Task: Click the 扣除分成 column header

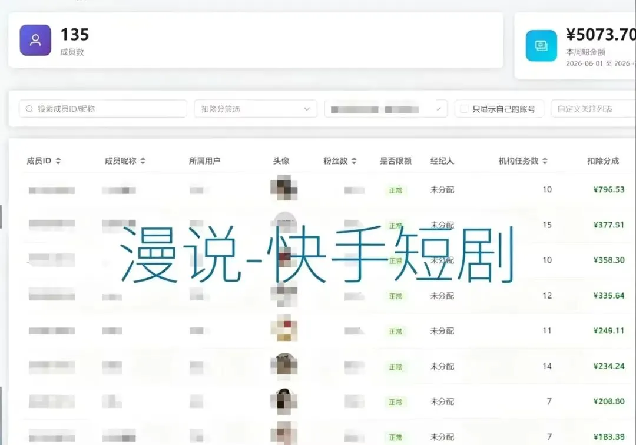Action: point(603,160)
